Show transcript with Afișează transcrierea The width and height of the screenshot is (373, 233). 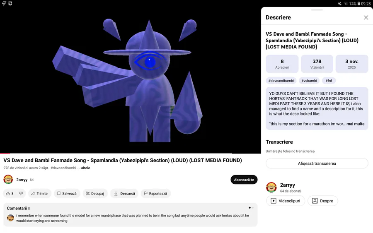[x=317, y=163]
